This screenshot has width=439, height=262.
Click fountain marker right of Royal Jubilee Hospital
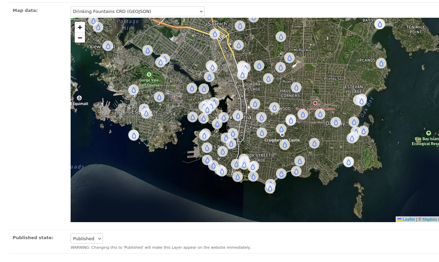point(320,114)
